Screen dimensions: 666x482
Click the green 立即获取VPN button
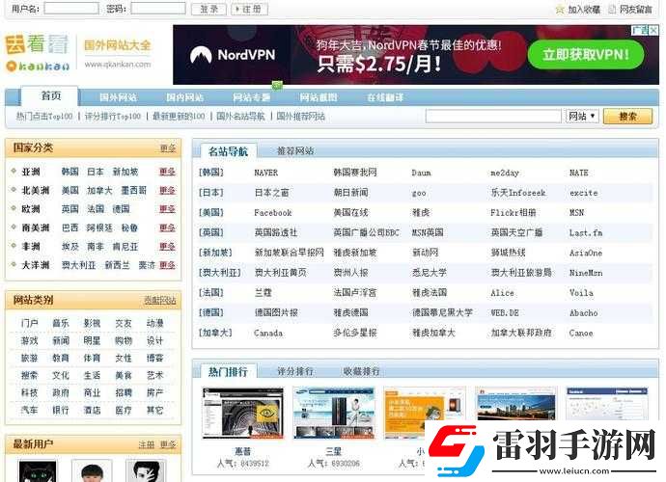(586, 55)
